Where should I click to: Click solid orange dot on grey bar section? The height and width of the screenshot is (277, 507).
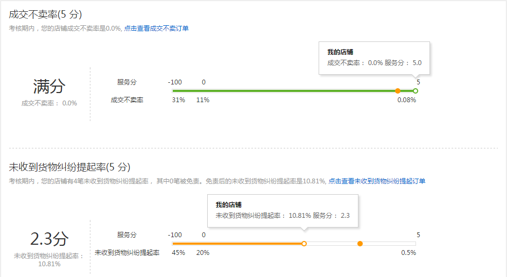(360, 244)
